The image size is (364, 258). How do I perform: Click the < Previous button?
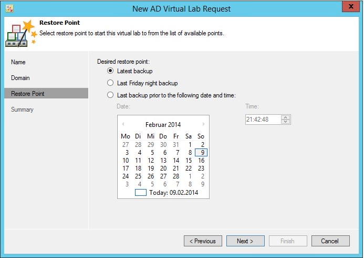203,241
